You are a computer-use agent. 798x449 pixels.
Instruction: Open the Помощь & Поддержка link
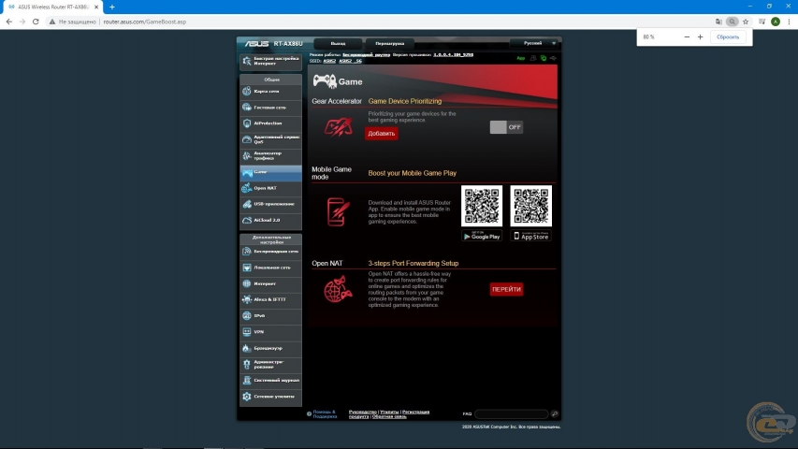325,413
